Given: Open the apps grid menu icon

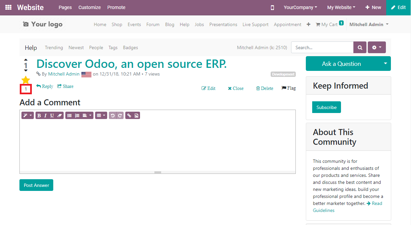Looking at the screenshot, I should [8, 7].
